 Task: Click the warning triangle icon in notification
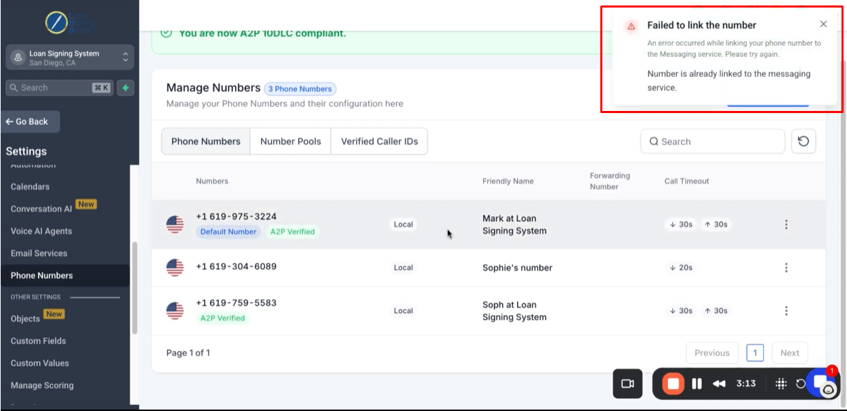(631, 25)
